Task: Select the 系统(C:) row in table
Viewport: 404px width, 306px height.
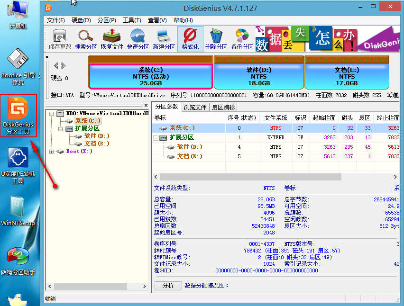Action: tap(275, 128)
